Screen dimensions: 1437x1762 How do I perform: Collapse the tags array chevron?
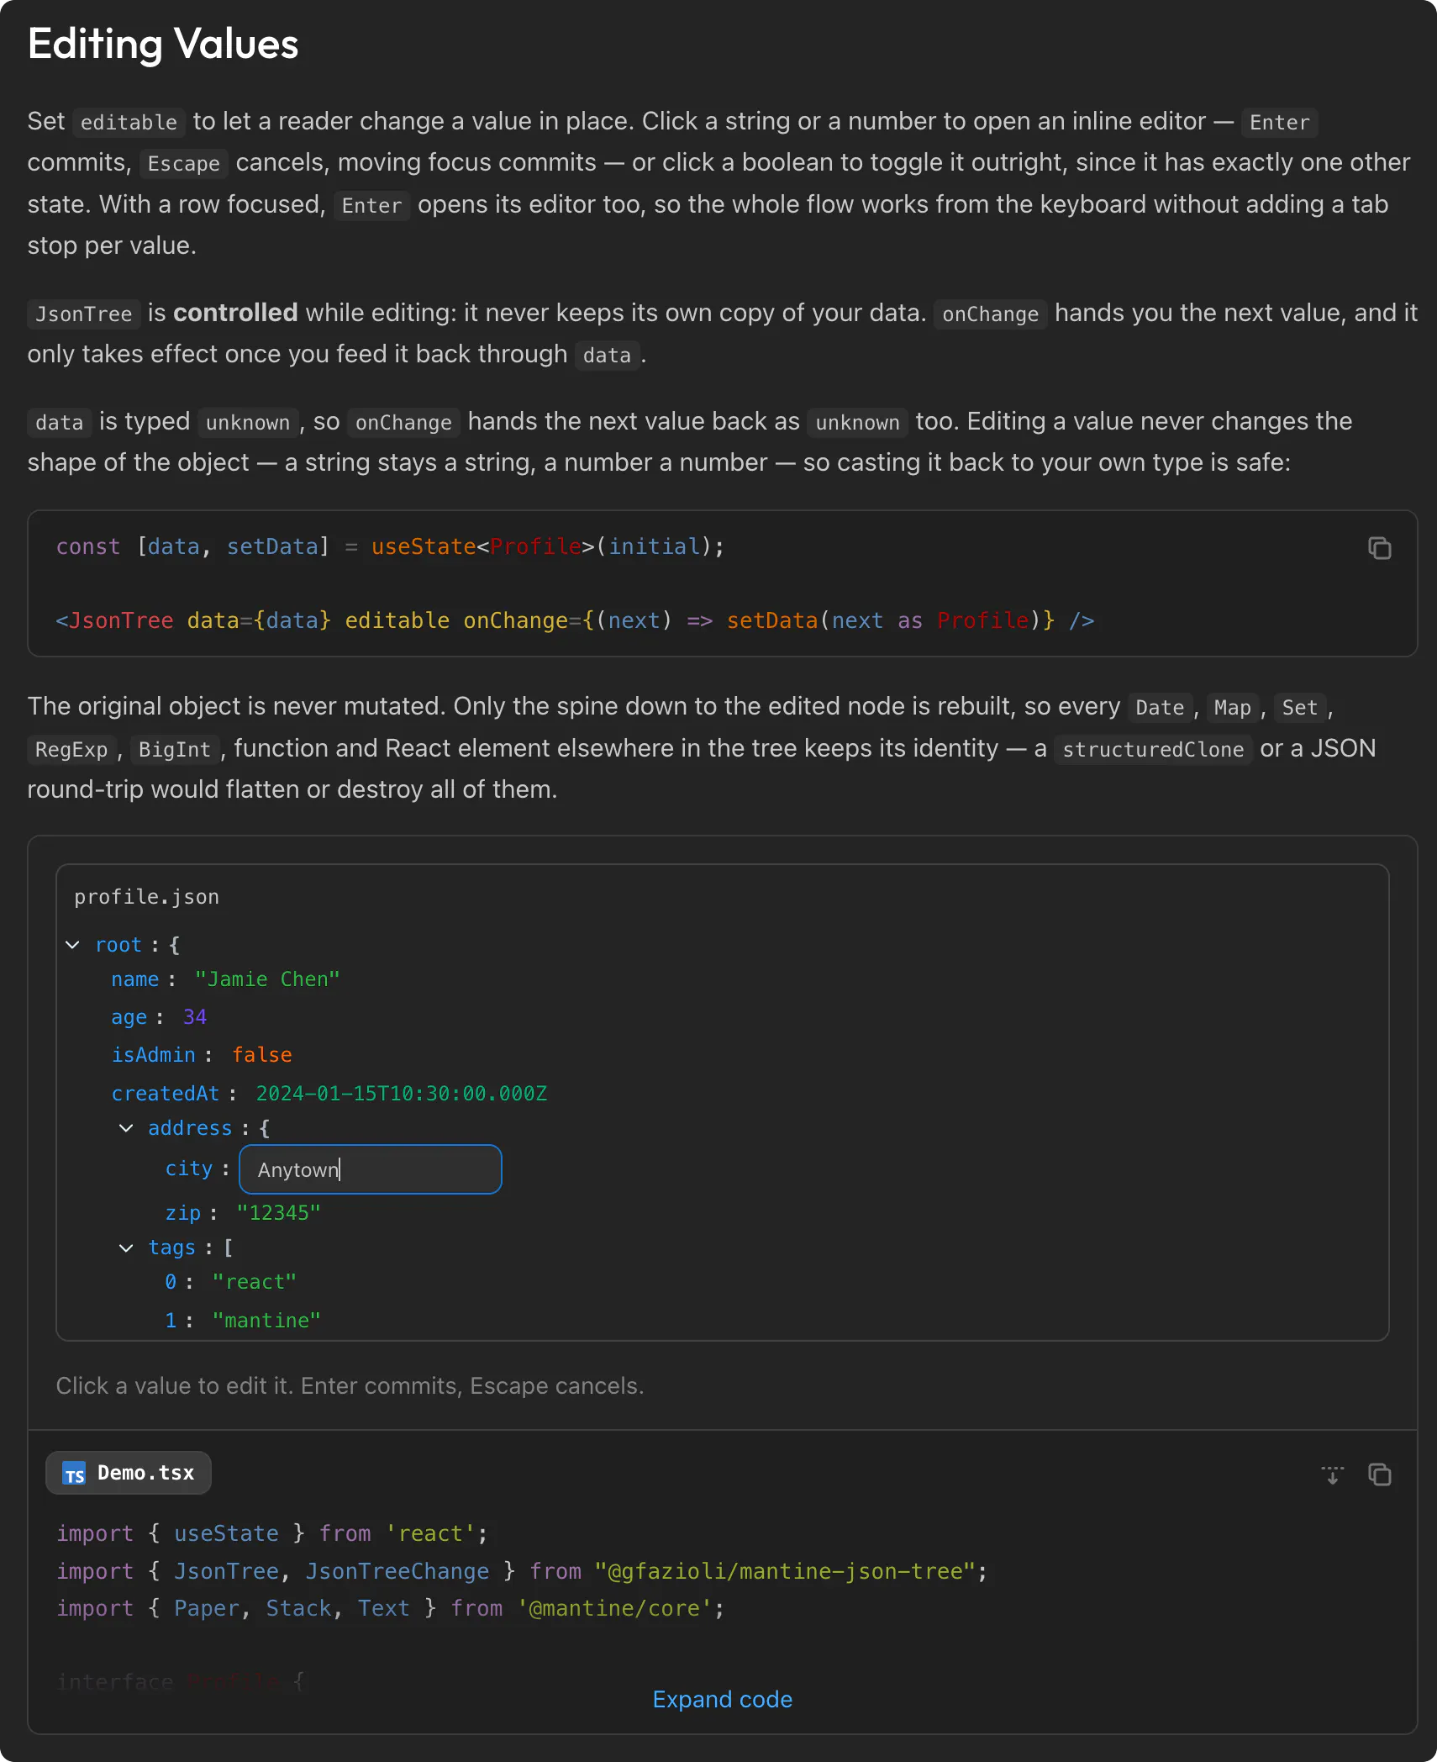point(126,1248)
